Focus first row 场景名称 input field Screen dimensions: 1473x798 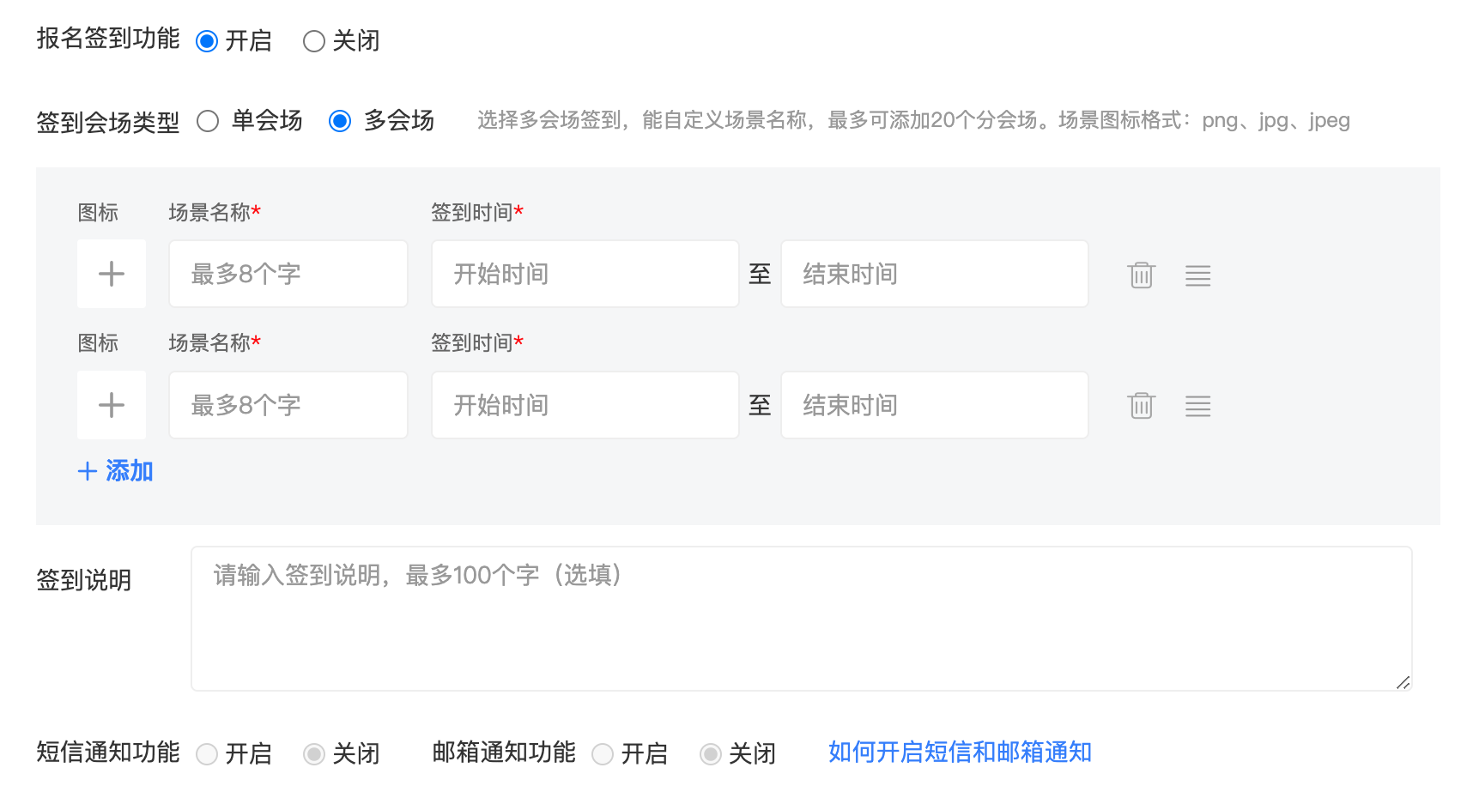288,274
